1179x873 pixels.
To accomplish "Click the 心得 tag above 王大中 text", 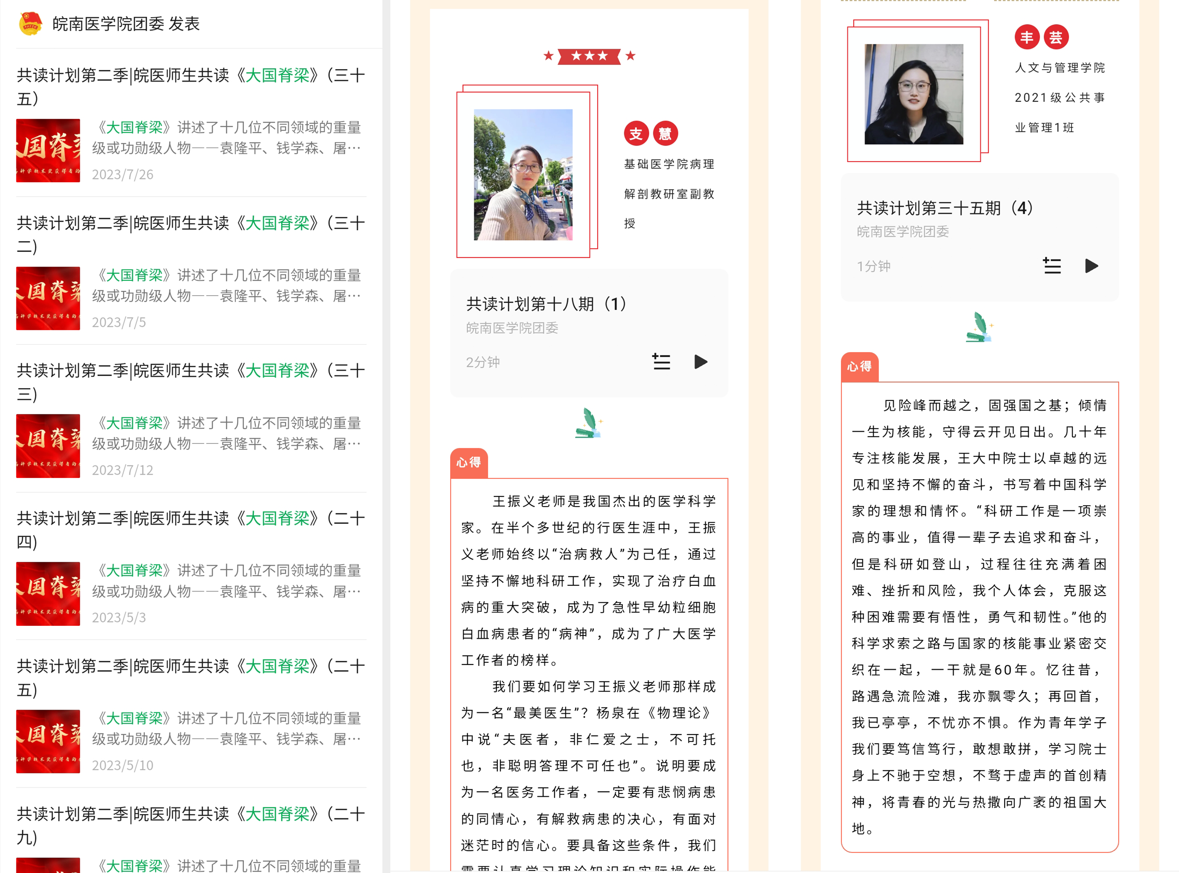I will coord(860,367).
